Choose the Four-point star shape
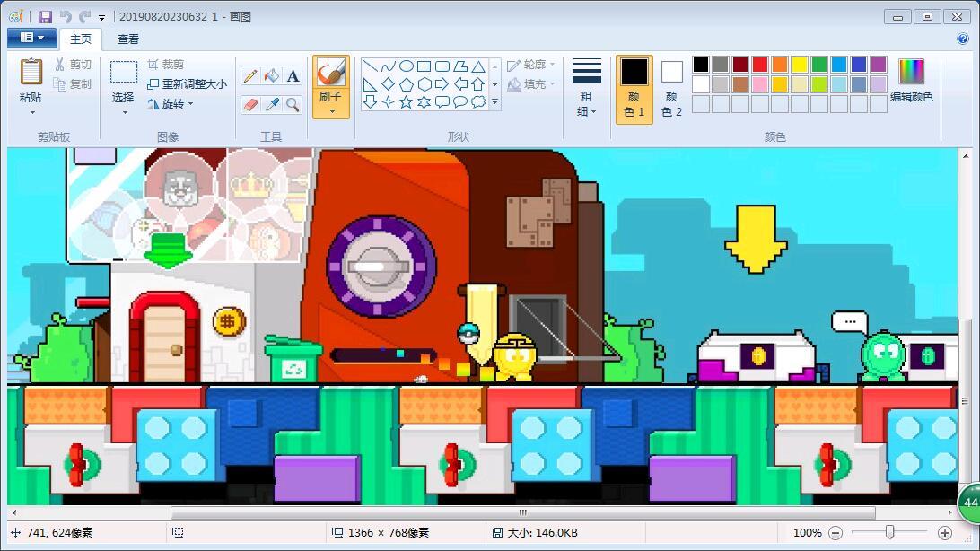The width and height of the screenshot is (980, 551). pos(388,101)
